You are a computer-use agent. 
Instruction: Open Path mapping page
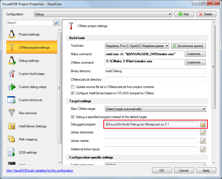[32, 139]
